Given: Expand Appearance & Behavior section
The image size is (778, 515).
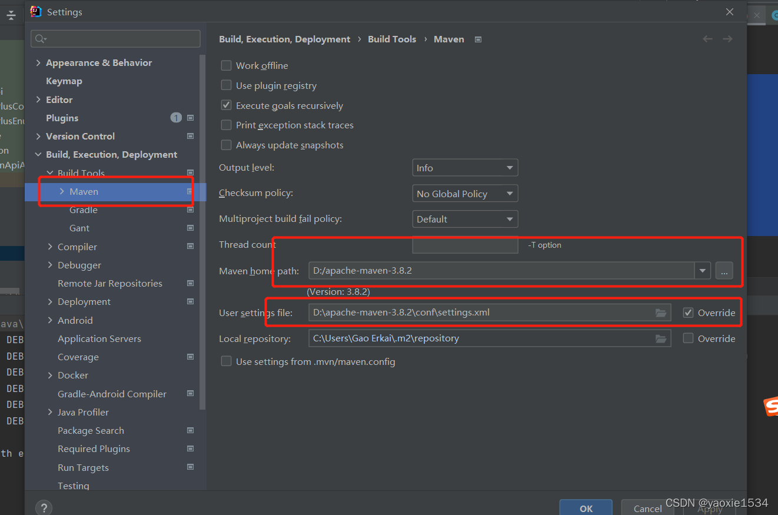Looking at the screenshot, I should pyautogui.click(x=38, y=62).
